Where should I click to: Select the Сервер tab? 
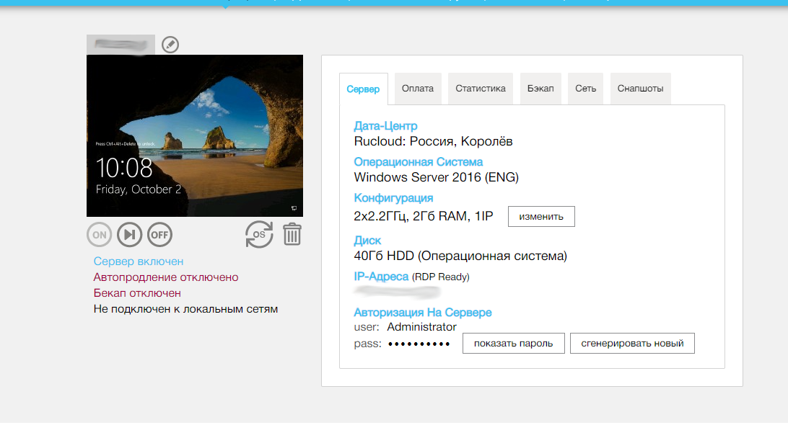click(364, 89)
